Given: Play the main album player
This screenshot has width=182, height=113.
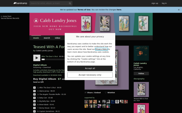Looking at the screenshot, I should point(37,58).
